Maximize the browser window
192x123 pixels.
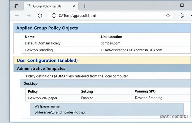(x=182, y=5)
